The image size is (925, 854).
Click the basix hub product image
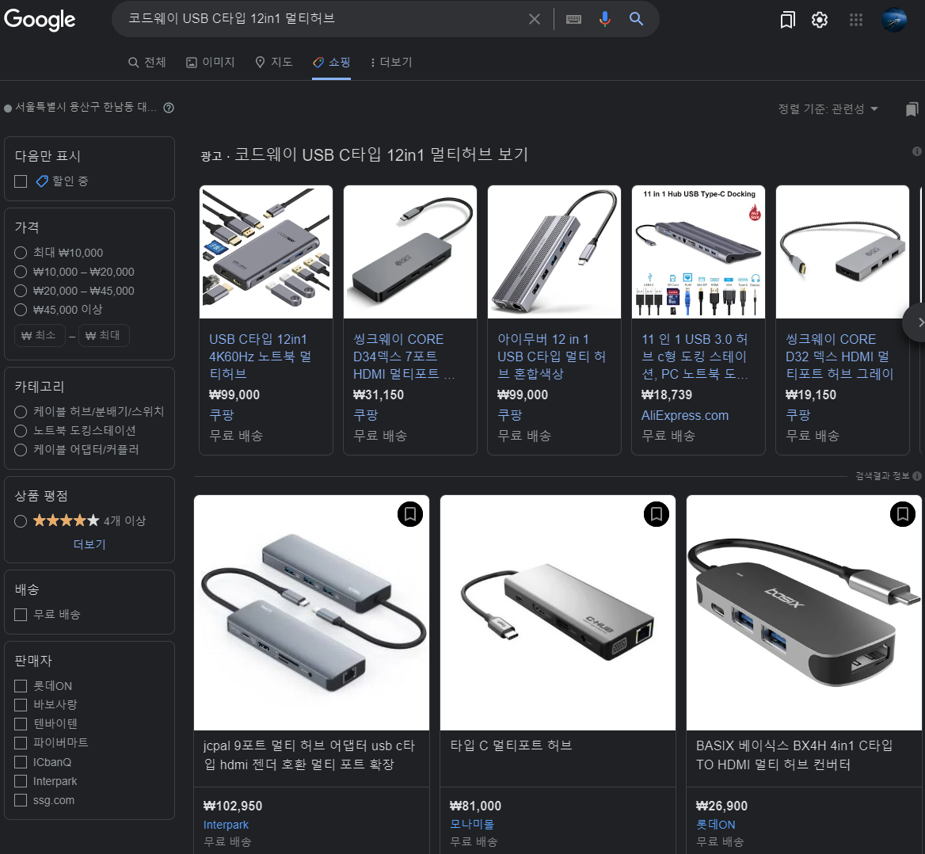(x=804, y=612)
